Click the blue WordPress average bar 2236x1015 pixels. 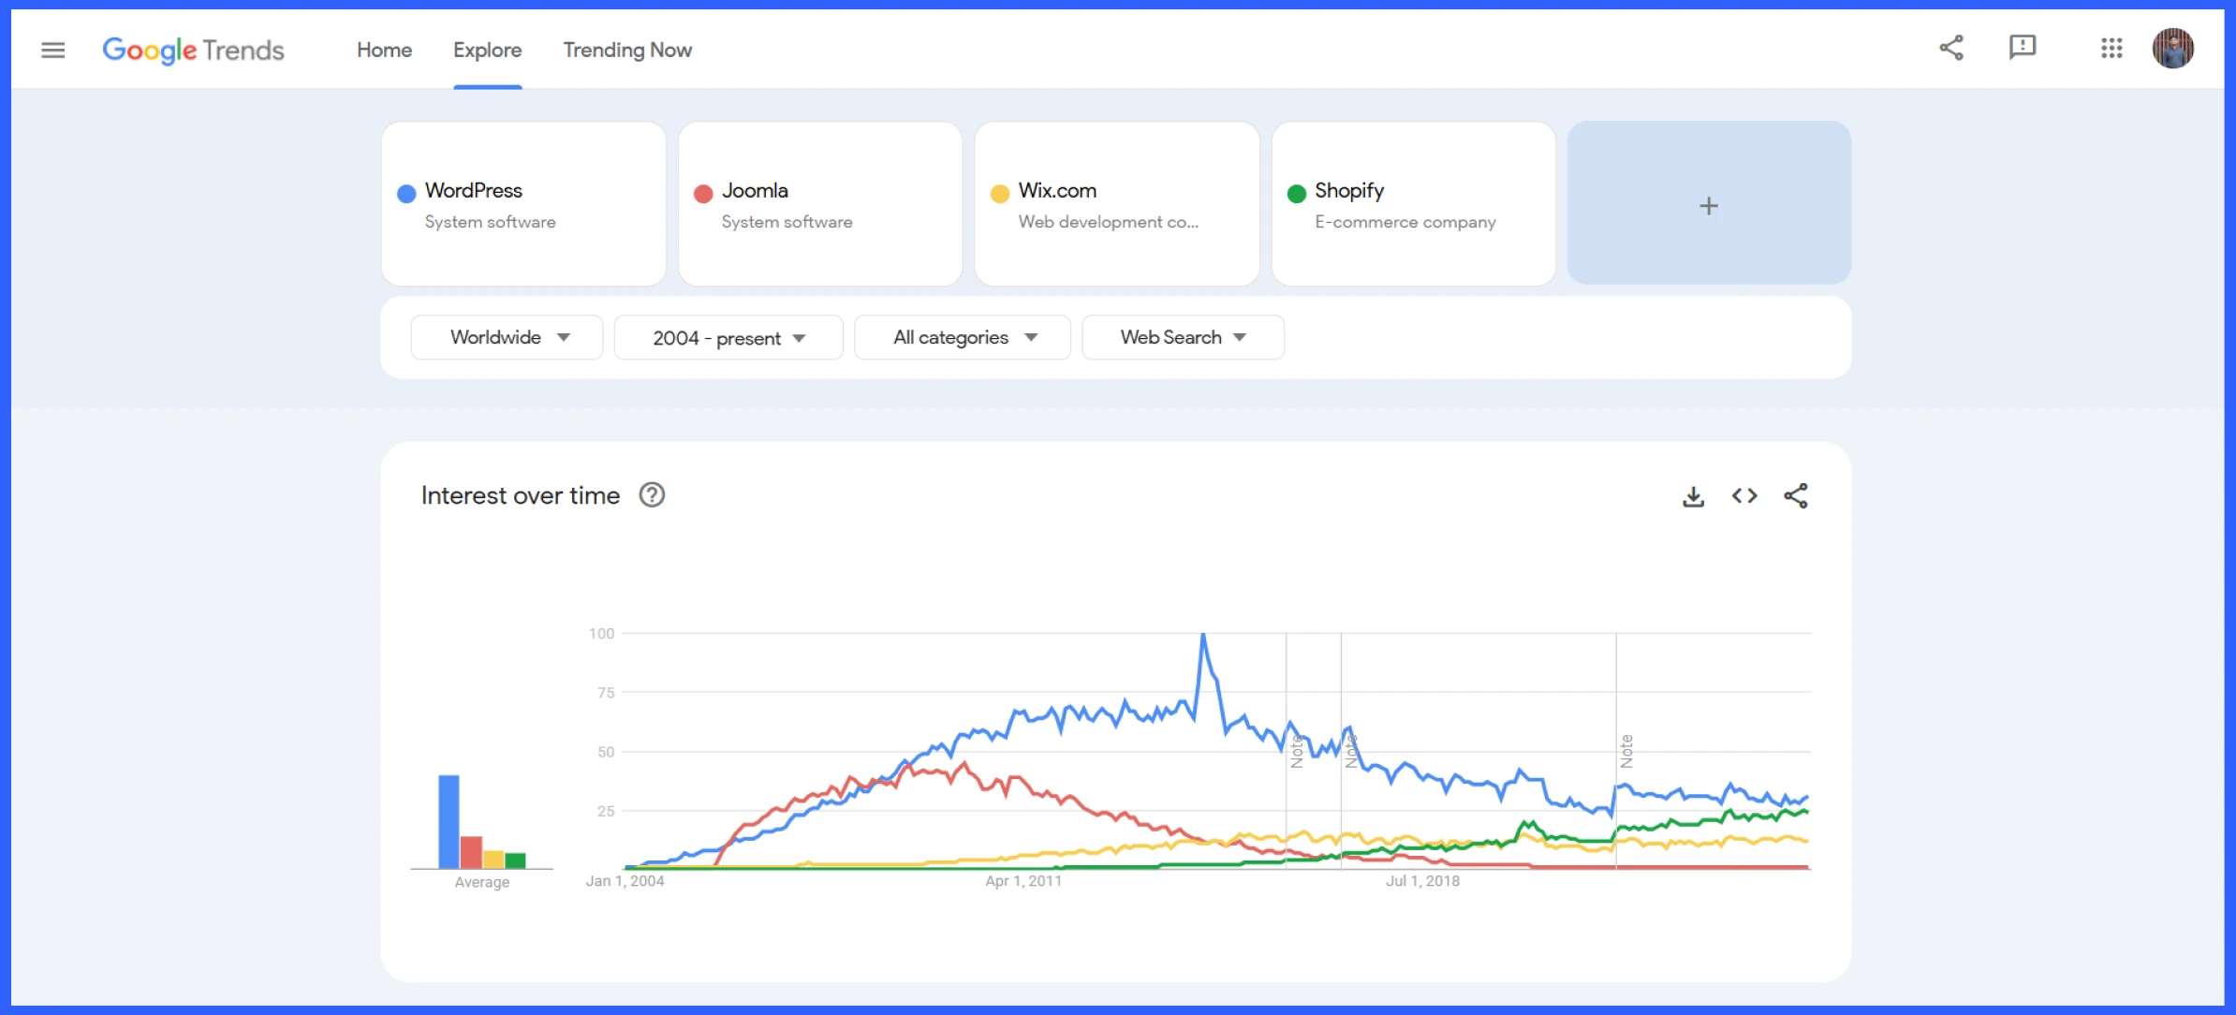pos(449,821)
